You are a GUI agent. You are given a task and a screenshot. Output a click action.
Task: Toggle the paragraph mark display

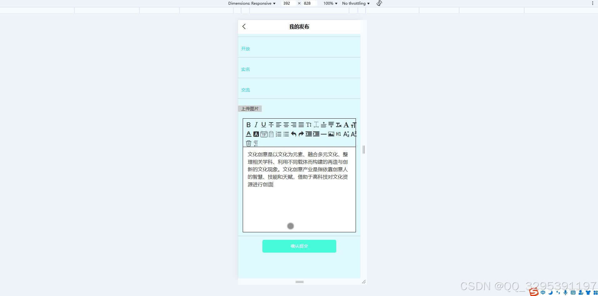[256, 143]
